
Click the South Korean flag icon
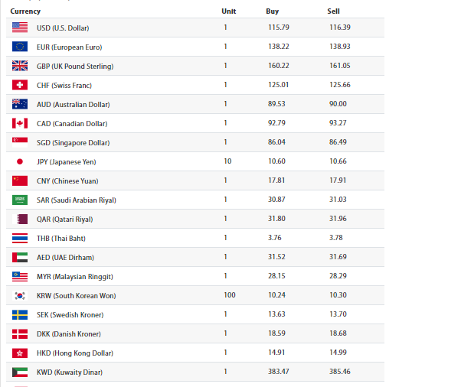[x=20, y=295]
